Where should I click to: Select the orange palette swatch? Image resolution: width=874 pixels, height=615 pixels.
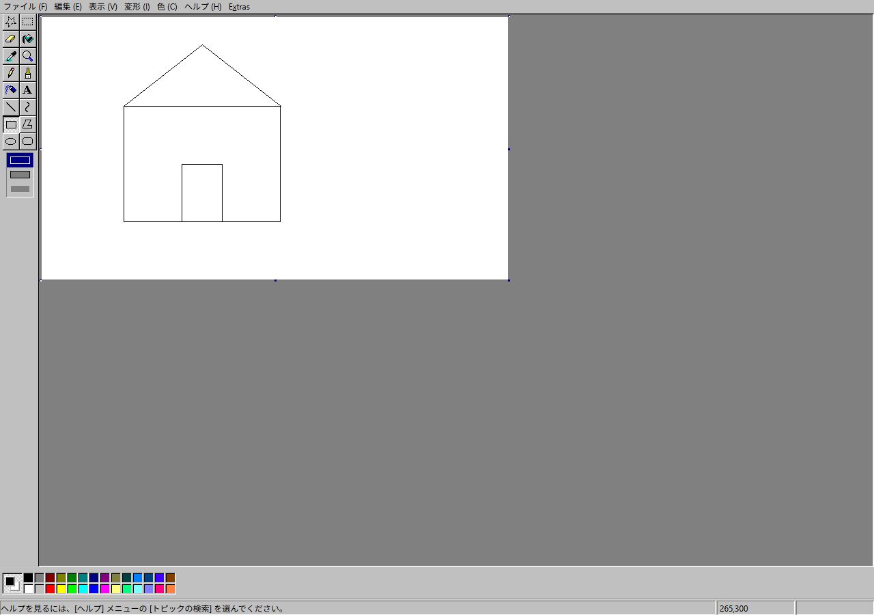tap(170, 589)
